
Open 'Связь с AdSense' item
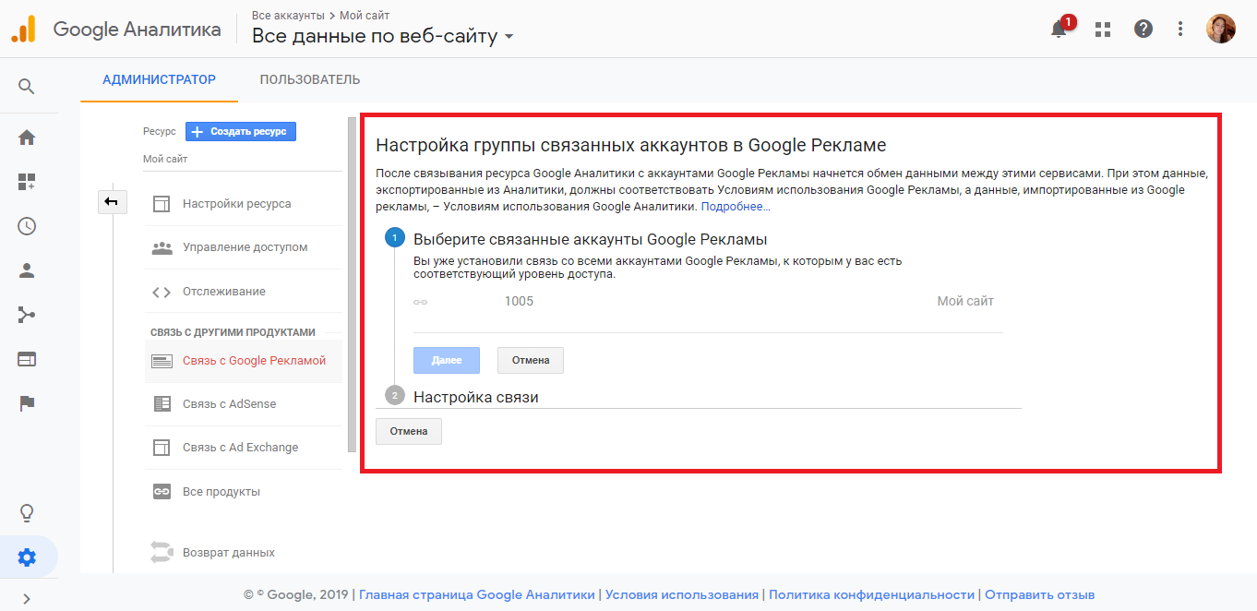click(243, 404)
